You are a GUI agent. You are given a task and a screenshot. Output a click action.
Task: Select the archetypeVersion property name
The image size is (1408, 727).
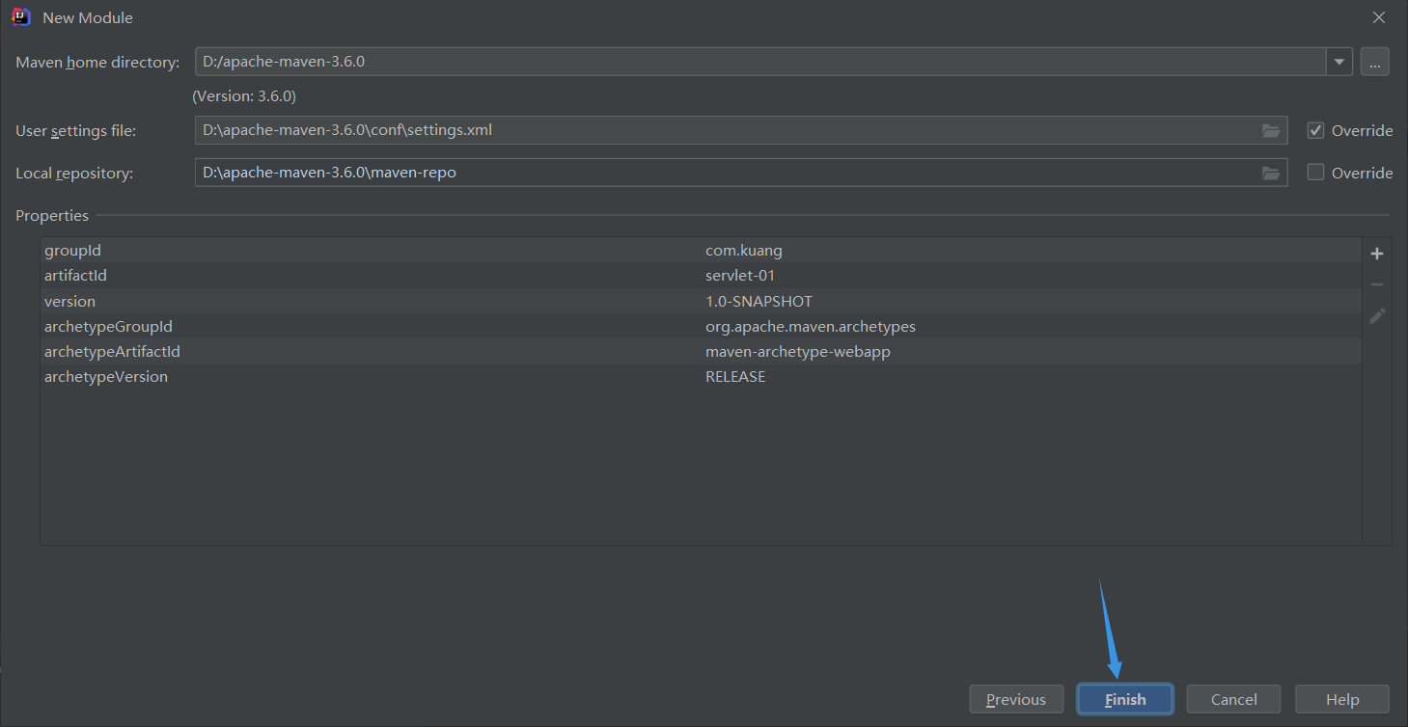tap(106, 376)
